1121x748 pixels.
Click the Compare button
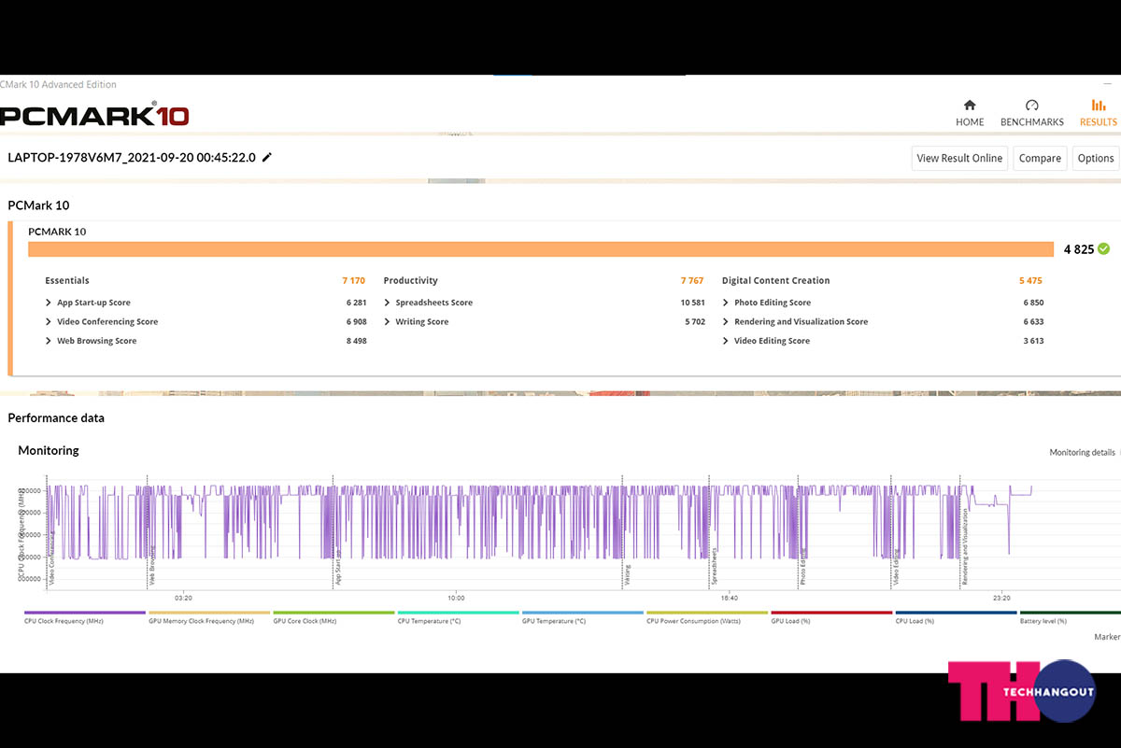(1040, 158)
